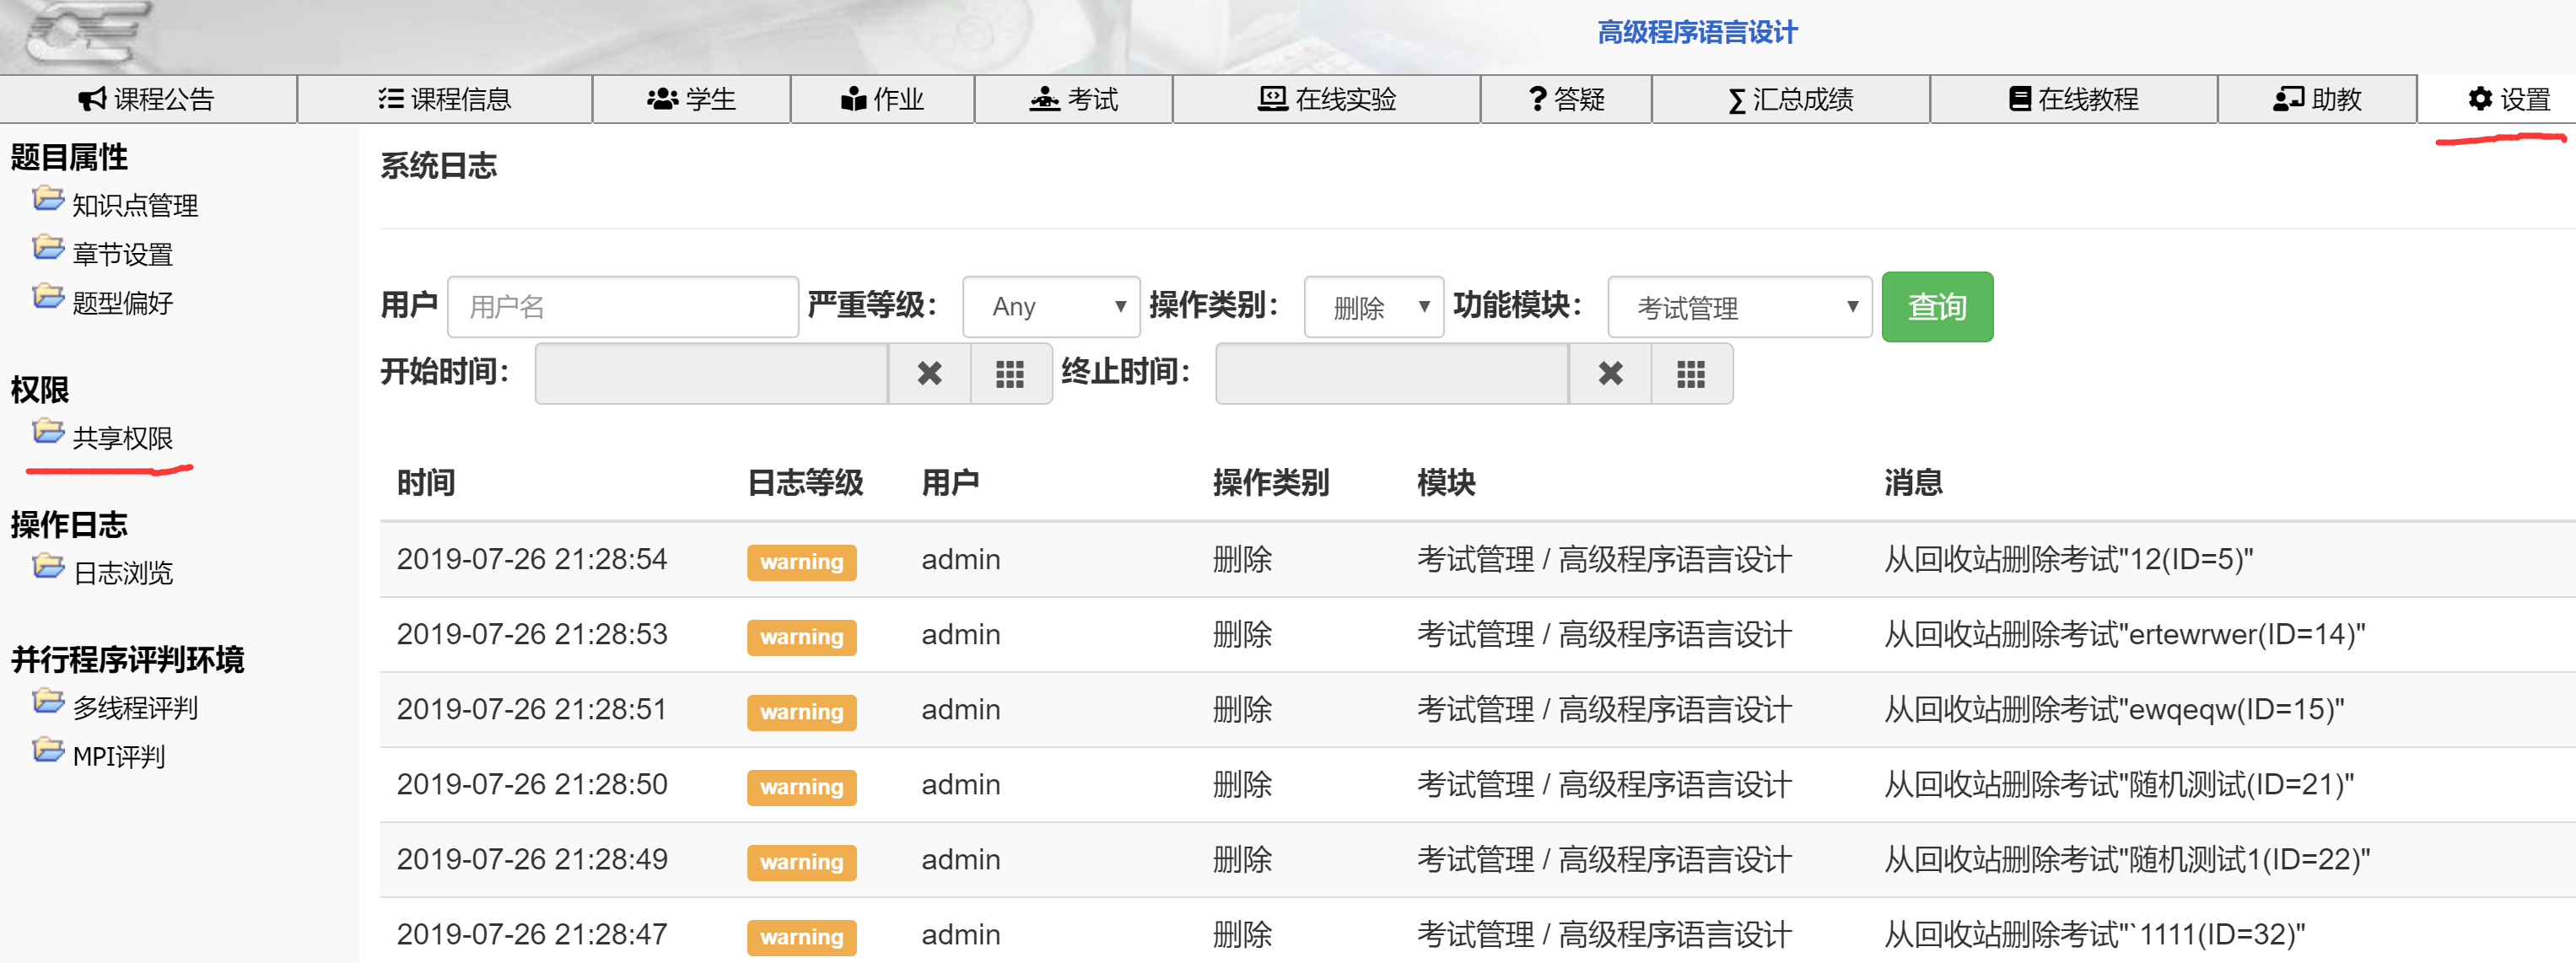This screenshot has height=963, width=2576.
Task: Click folder icon beside MPI评判
Action: (47, 750)
